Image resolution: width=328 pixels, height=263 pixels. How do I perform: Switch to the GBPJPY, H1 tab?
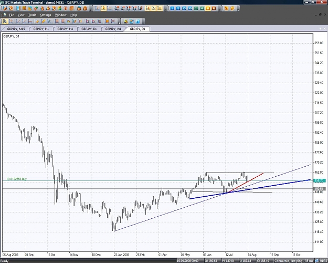tap(41, 29)
